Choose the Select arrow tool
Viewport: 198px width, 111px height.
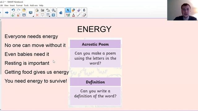(x=68, y=10)
